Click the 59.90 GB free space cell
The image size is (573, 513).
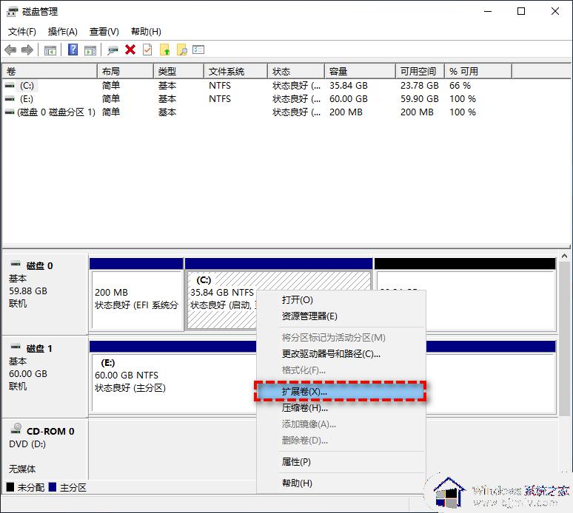[420, 99]
